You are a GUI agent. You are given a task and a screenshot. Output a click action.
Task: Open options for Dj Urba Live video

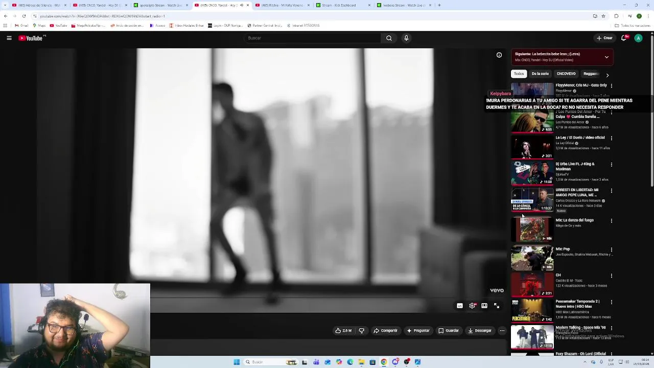tap(612, 165)
